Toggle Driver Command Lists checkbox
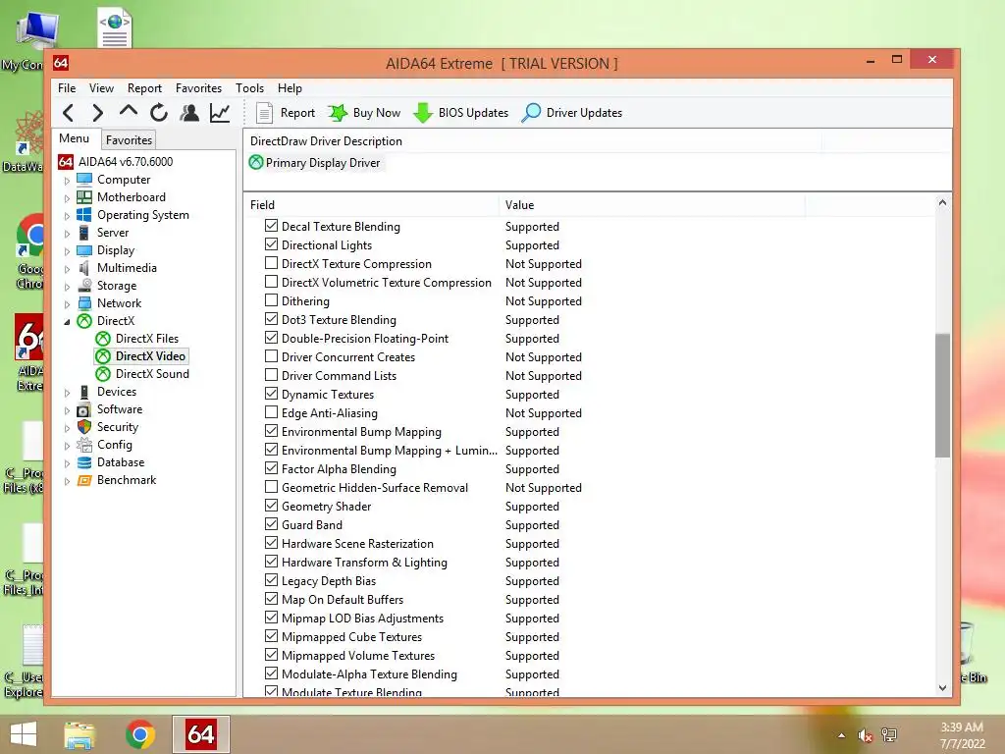This screenshot has height=754, width=1005. coord(271,374)
